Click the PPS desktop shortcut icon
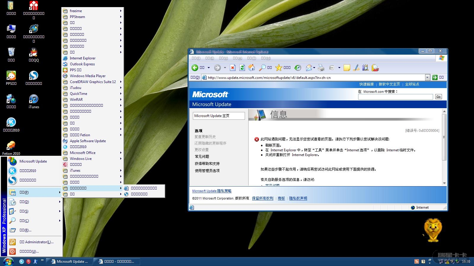Image resolution: width=474 pixels, height=266 pixels. (x=11, y=78)
